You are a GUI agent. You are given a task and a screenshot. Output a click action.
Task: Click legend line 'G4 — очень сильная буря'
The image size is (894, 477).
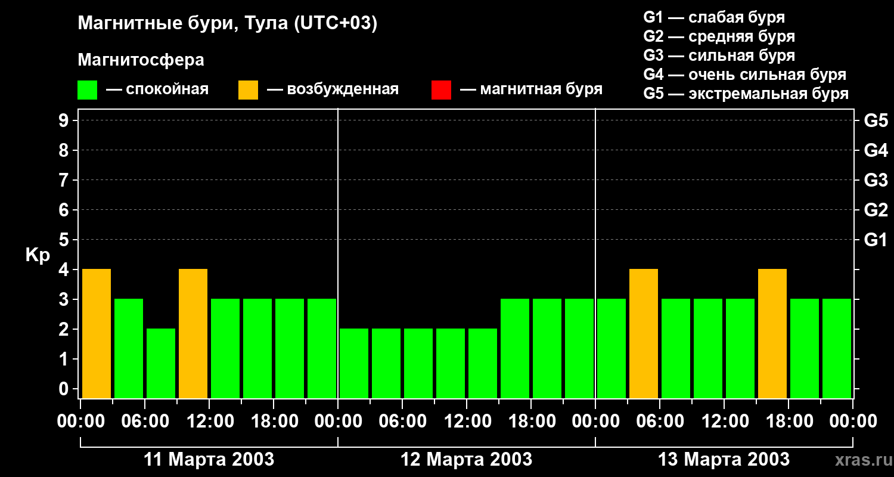[x=745, y=75]
